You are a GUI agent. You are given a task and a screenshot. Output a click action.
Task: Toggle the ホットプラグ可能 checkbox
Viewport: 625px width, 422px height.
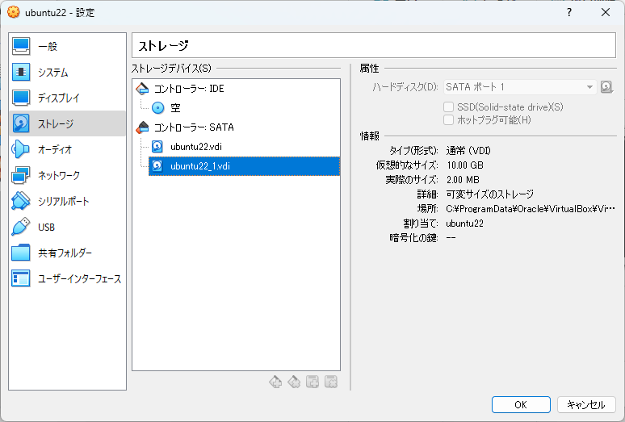(449, 120)
